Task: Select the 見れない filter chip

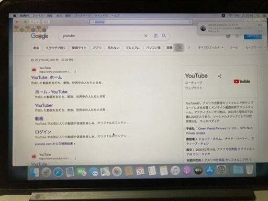Action: [114, 48]
